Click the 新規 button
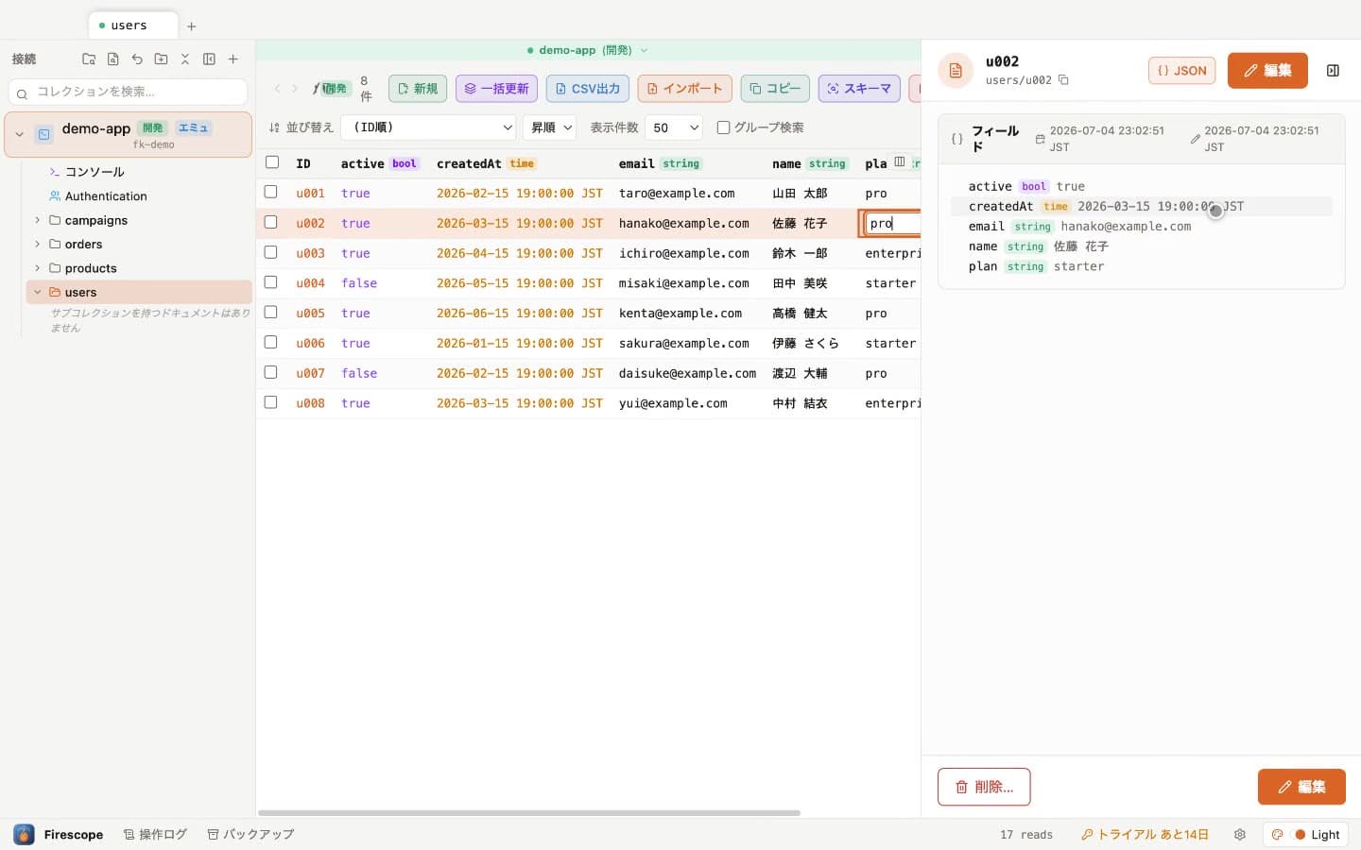 (x=418, y=88)
